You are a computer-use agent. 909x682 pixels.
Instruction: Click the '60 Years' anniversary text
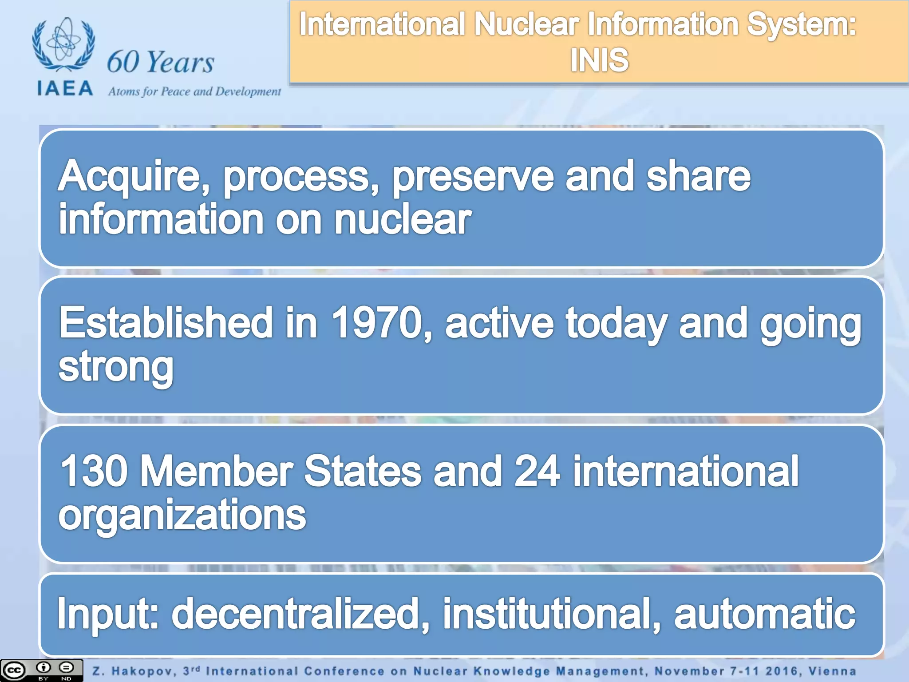pos(160,62)
